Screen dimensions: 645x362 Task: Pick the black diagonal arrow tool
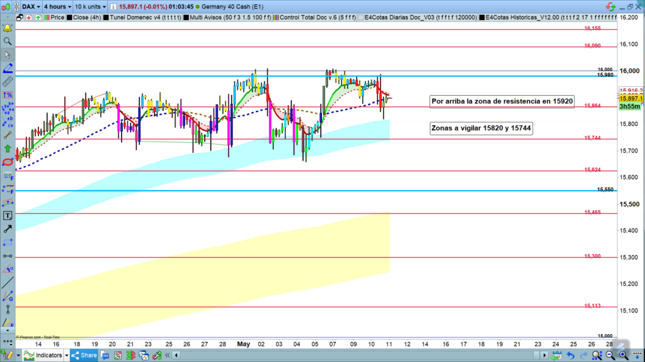click(x=8, y=229)
